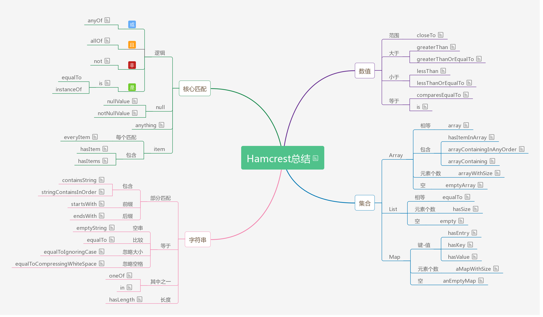Select the item subtopic
This screenshot has height=317, width=543.
coord(159,149)
